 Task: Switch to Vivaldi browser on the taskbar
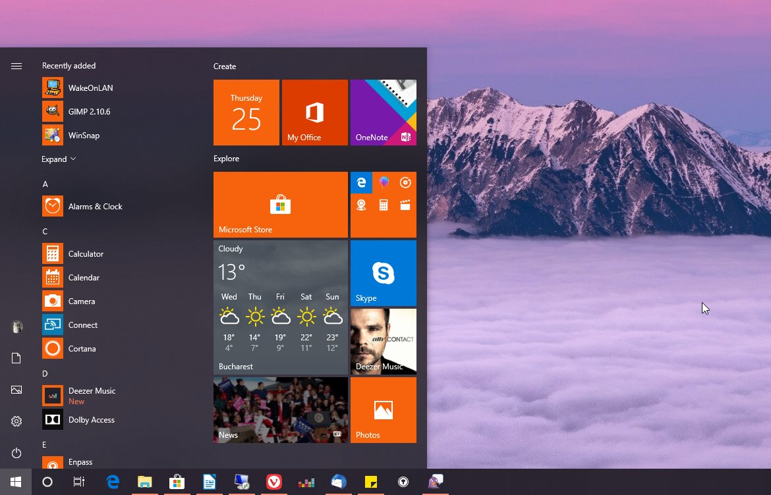[x=274, y=482]
